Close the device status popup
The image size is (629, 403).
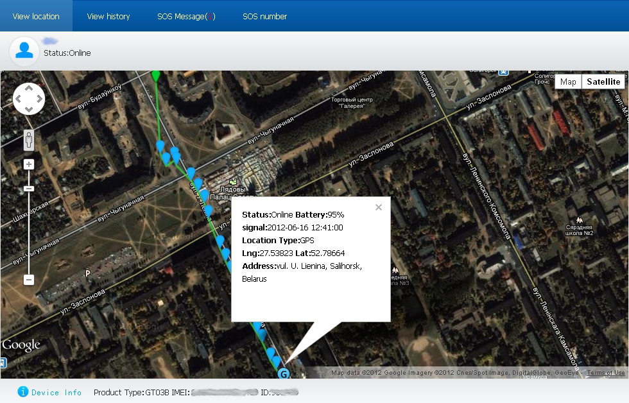[378, 207]
